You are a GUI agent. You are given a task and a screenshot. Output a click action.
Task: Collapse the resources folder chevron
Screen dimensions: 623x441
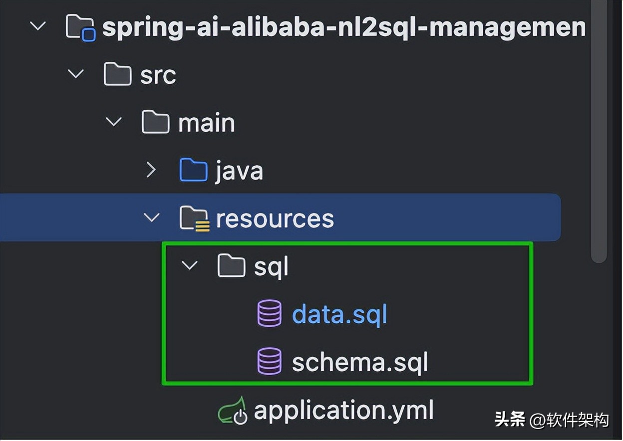(152, 218)
